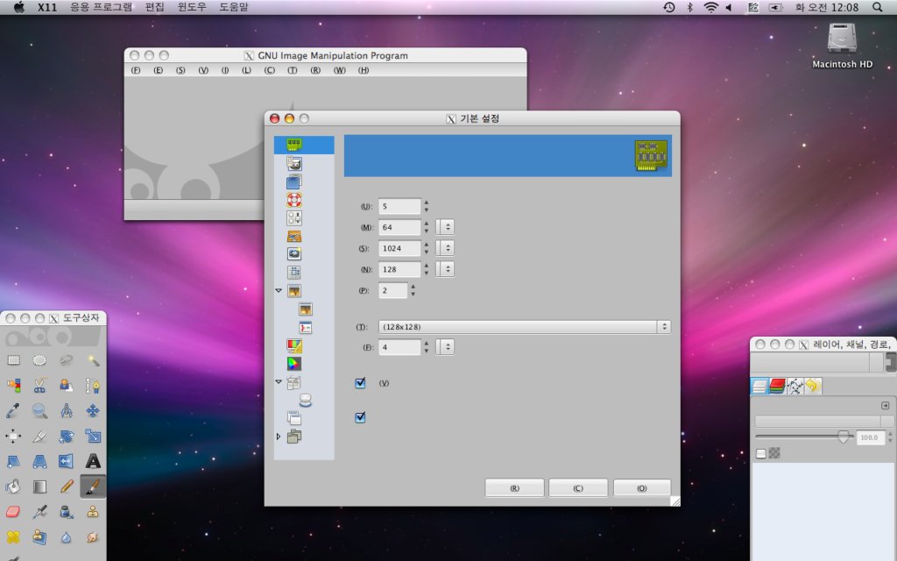Viewport: 897px width, 561px height.
Task: Open the (L) menu in GIMP window
Action: (246, 70)
